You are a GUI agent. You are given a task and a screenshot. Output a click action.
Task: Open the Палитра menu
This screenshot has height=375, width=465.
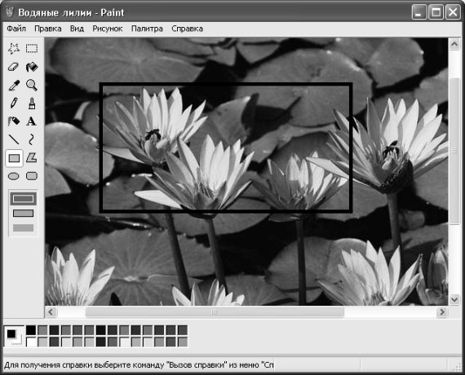pos(147,29)
